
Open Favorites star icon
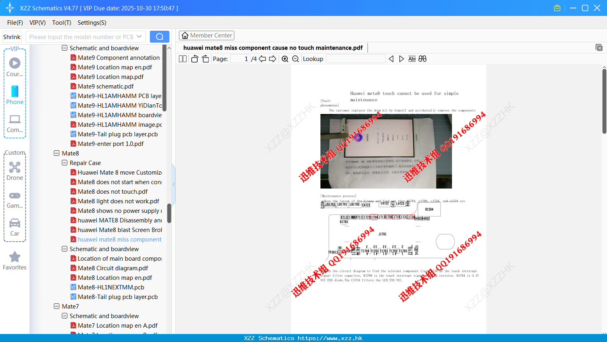tap(15, 261)
